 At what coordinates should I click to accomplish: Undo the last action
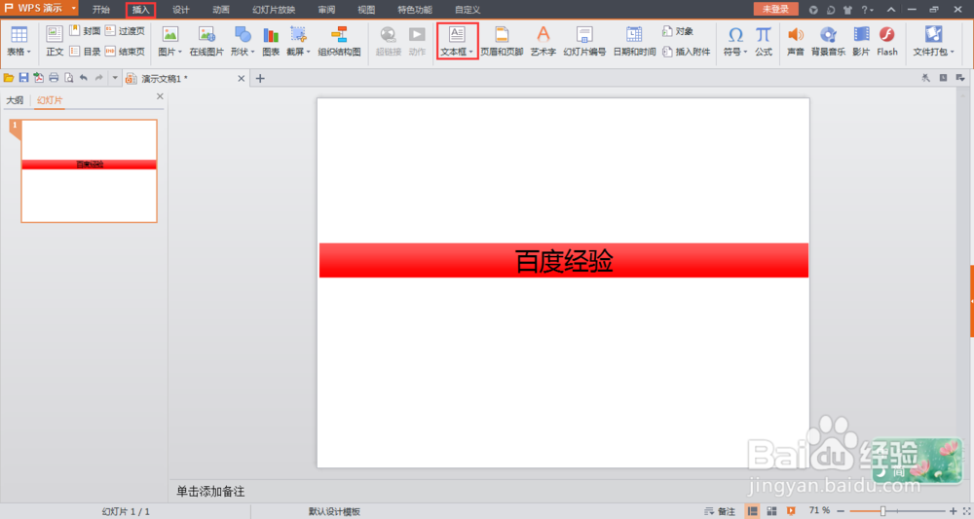(83, 78)
